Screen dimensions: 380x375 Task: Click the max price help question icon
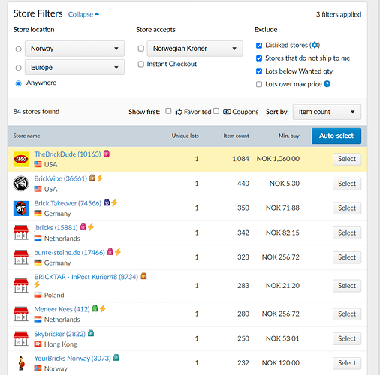pyautogui.click(x=327, y=84)
